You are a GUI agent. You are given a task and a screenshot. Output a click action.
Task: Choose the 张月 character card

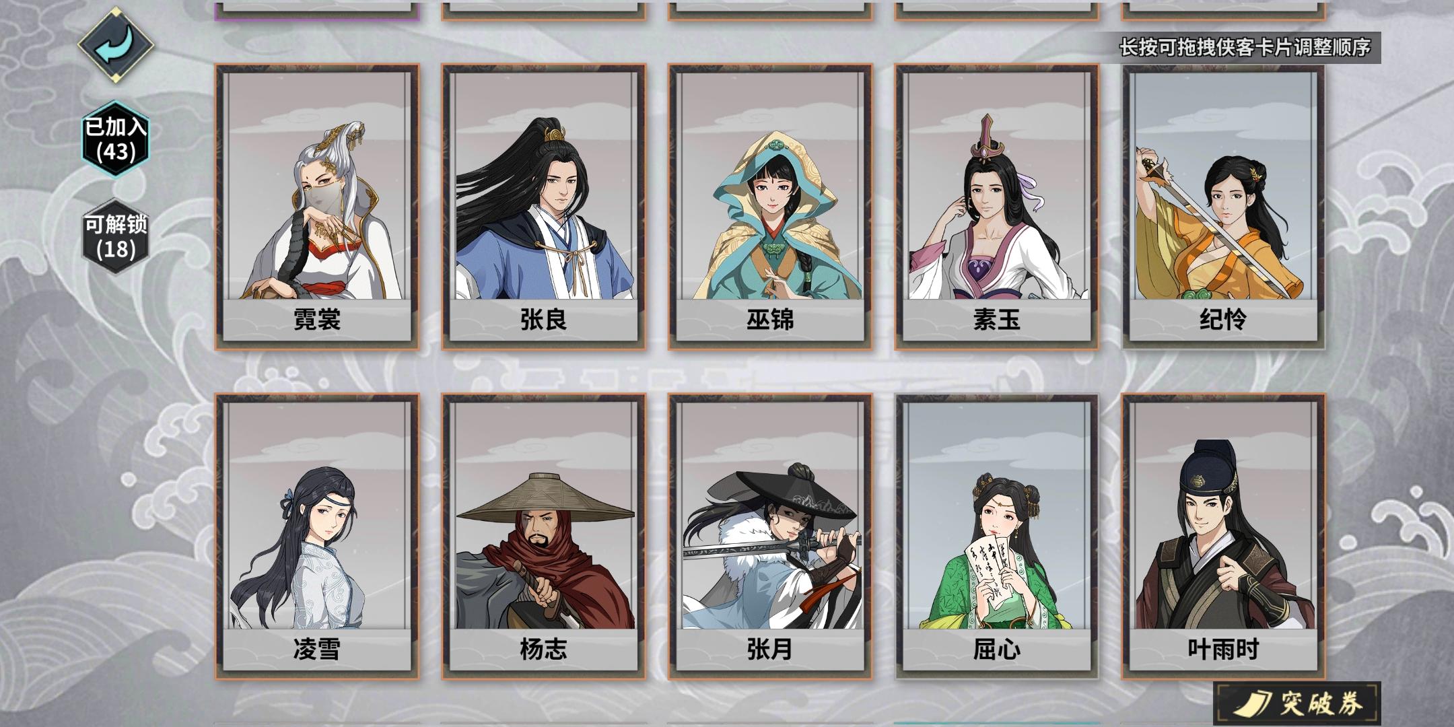click(x=770, y=536)
